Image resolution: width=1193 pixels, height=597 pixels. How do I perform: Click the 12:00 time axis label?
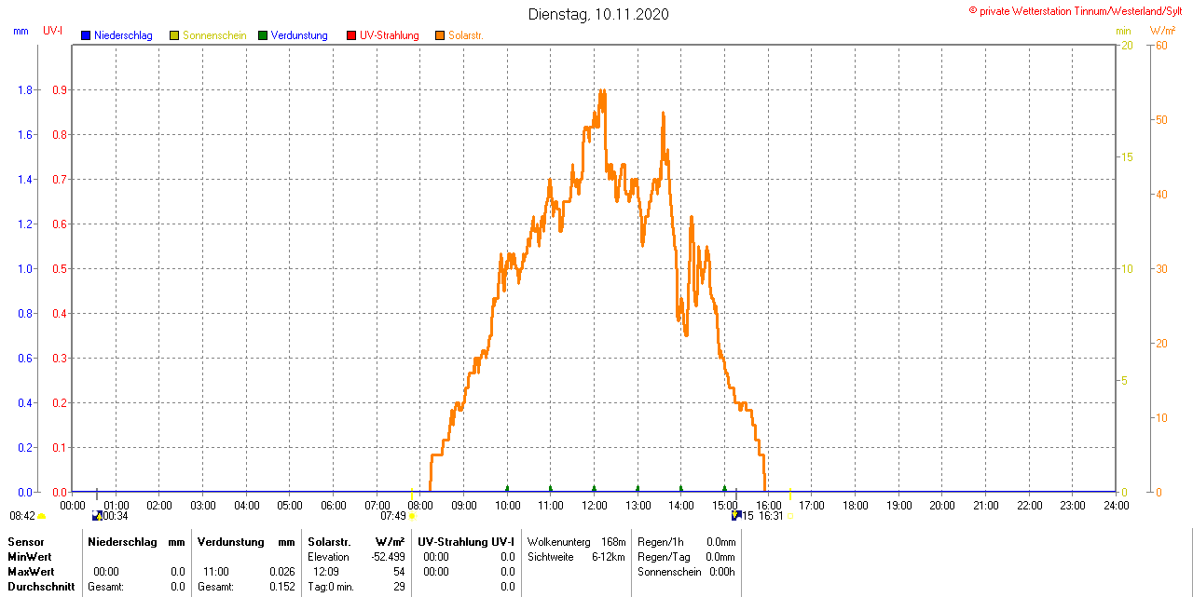click(595, 506)
